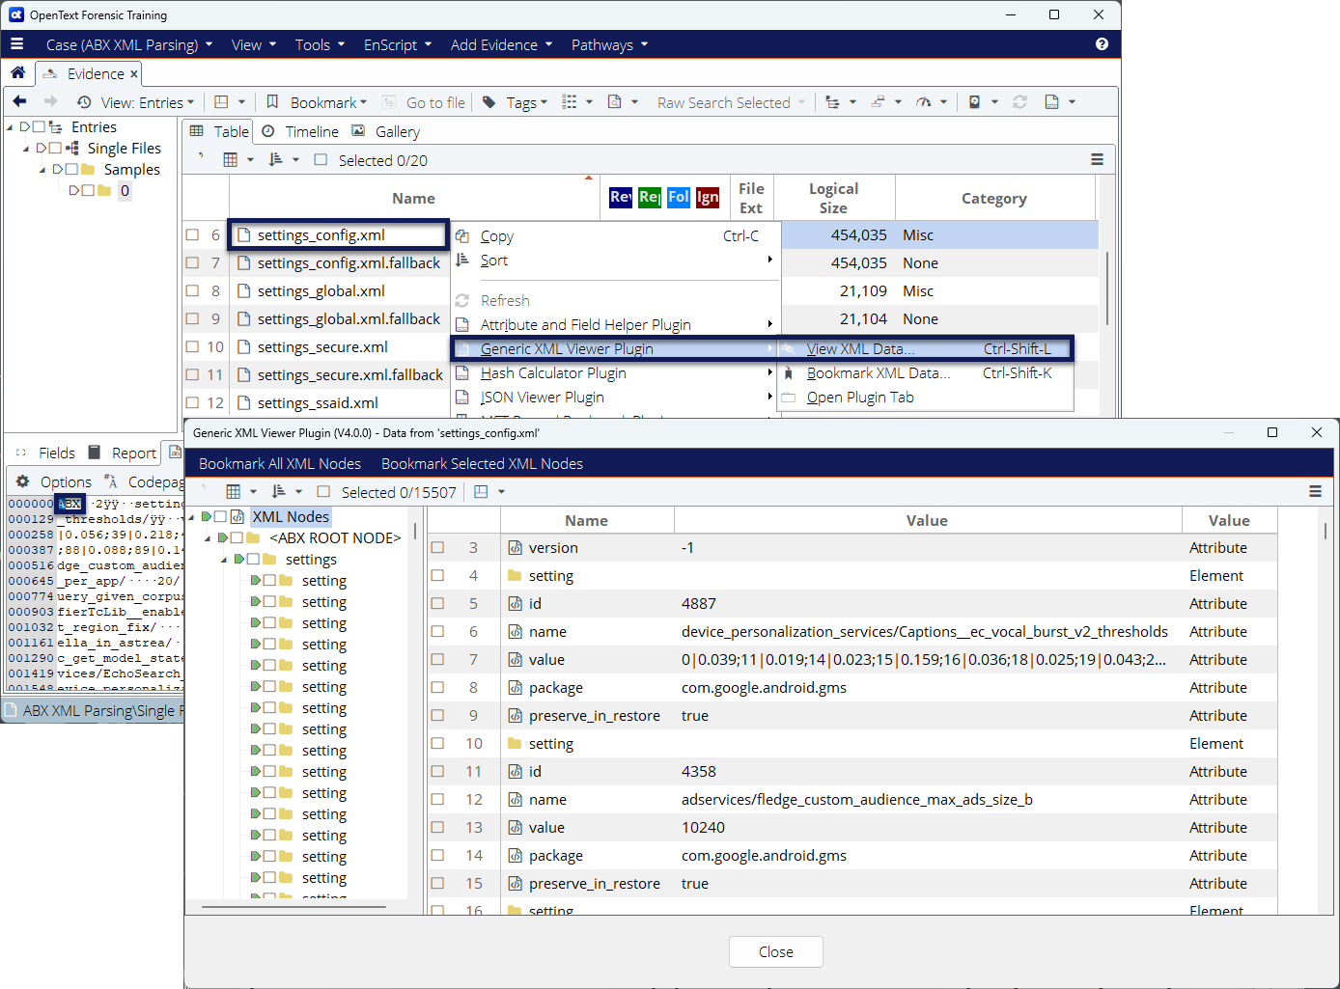The height and width of the screenshot is (989, 1340).
Task: Check the Single Files tree checkbox
Action: (x=55, y=148)
